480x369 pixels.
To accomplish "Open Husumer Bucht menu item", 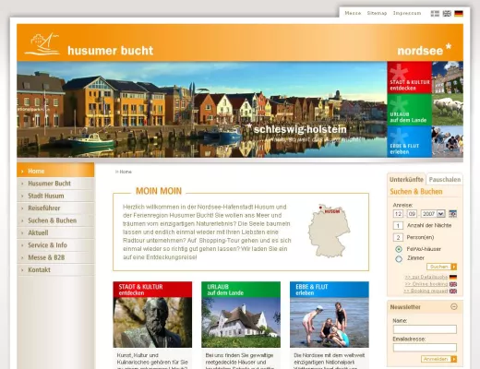I will (55, 184).
